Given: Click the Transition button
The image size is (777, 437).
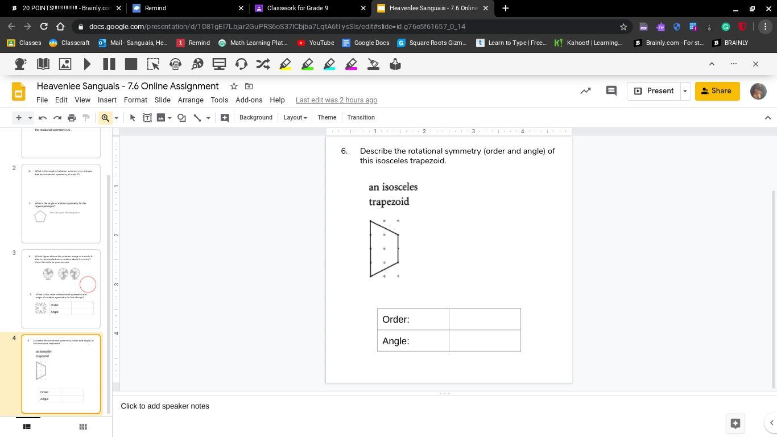Looking at the screenshot, I should [x=361, y=118].
